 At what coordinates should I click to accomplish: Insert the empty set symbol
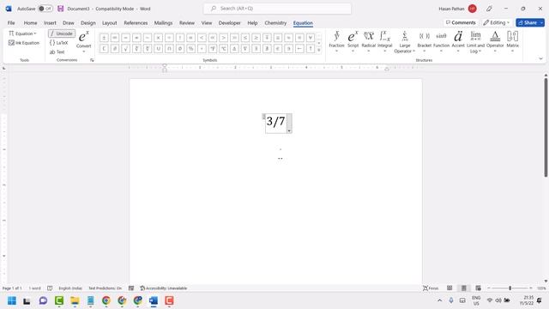click(180, 48)
